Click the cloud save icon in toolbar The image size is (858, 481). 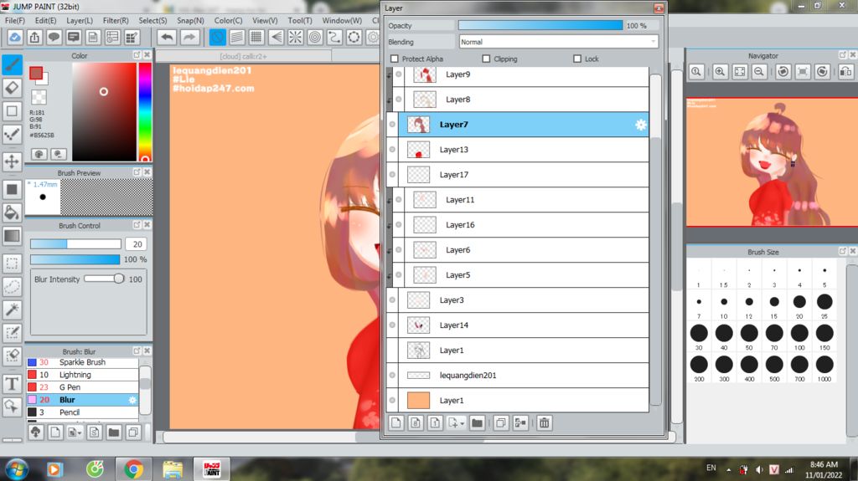tap(15, 37)
